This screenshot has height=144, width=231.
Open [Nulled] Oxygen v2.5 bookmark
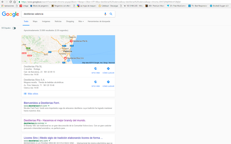[x=219, y=6]
